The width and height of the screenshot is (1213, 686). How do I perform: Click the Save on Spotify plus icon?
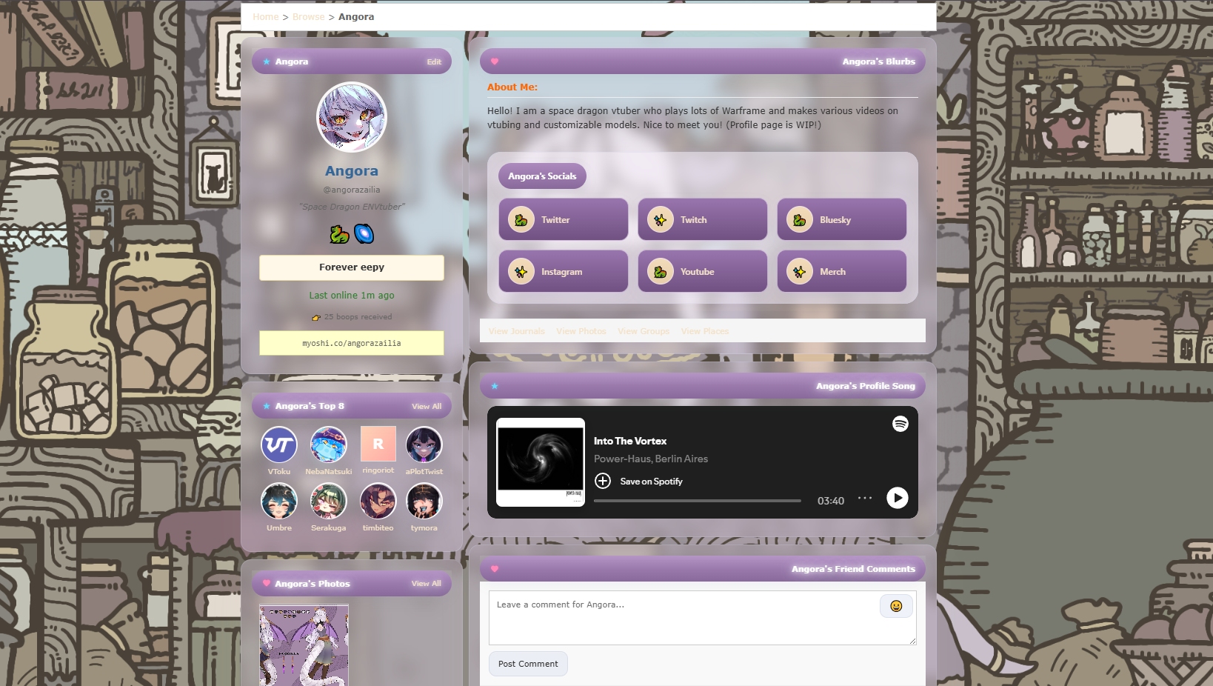click(x=603, y=481)
